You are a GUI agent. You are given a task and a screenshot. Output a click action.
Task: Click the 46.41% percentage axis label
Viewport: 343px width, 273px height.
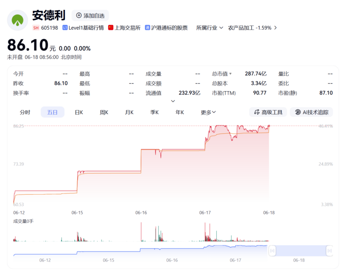tap(326, 126)
